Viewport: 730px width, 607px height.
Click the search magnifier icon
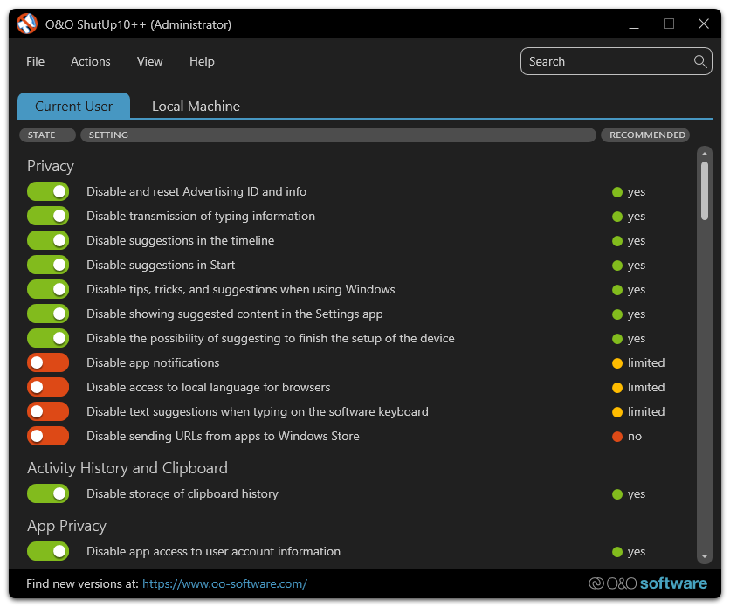point(699,61)
